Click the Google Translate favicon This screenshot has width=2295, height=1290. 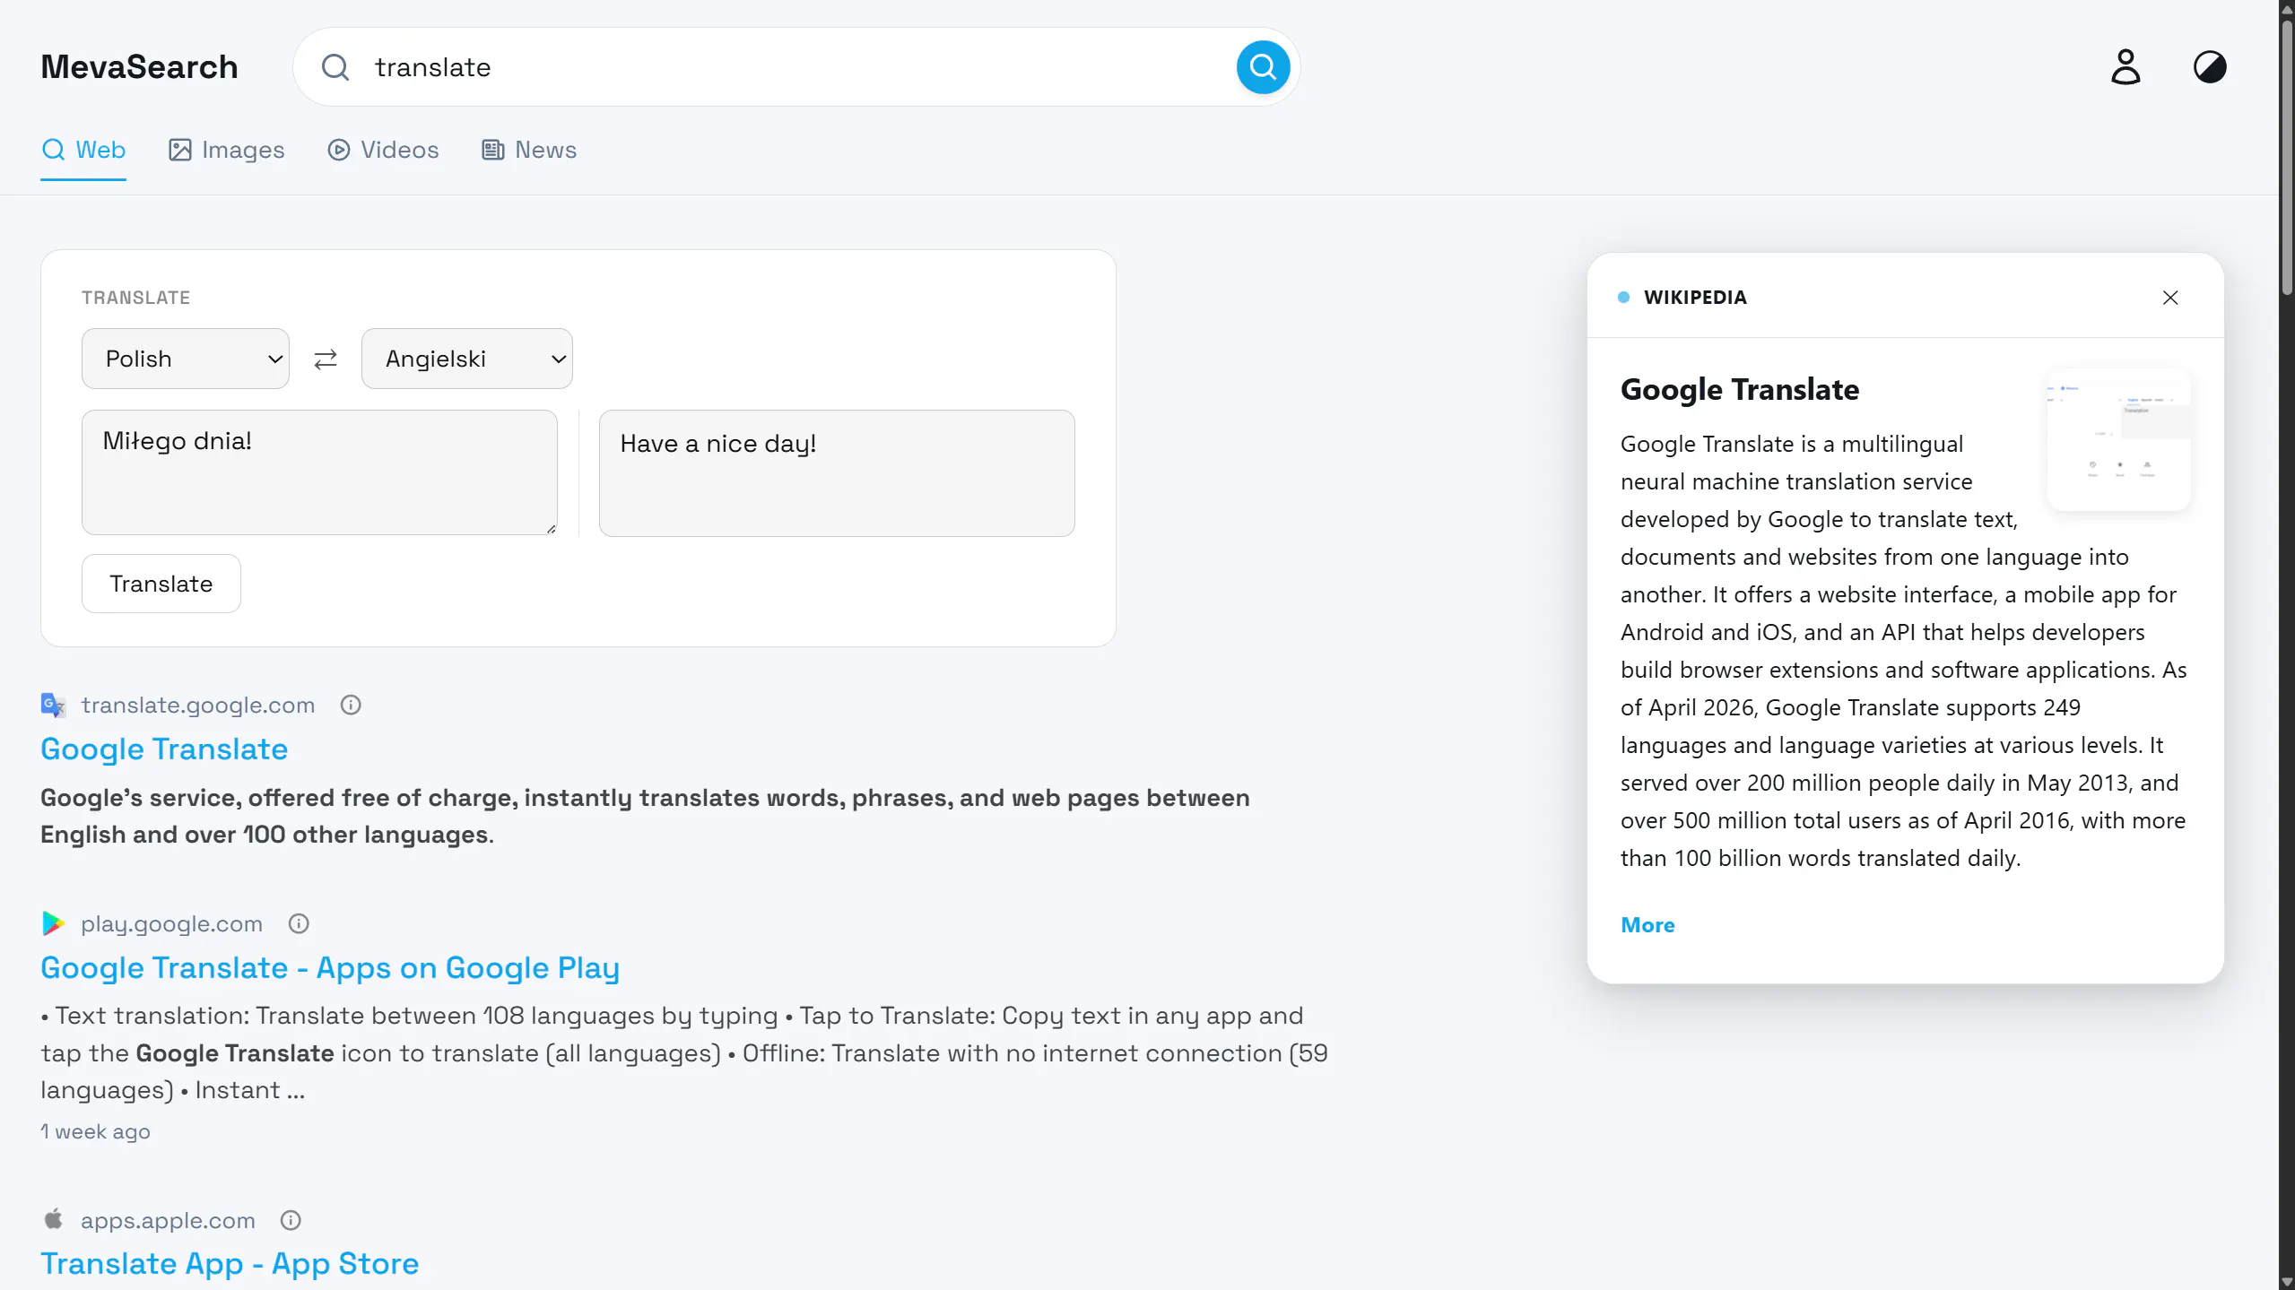tap(53, 706)
